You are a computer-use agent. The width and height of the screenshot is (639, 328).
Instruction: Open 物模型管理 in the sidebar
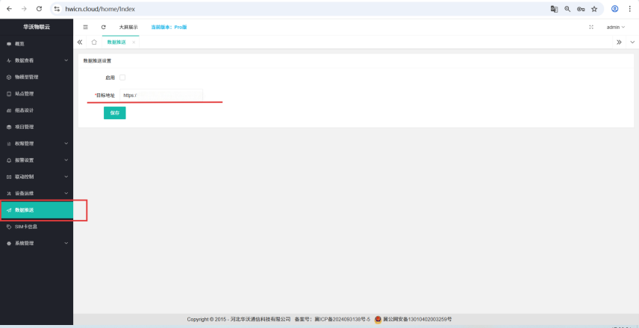pyautogui.click(x=27, y=77)
